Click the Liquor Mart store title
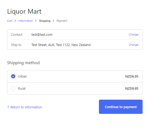The width and height of the screenshot is (156, 132). (x=24, y=12)
